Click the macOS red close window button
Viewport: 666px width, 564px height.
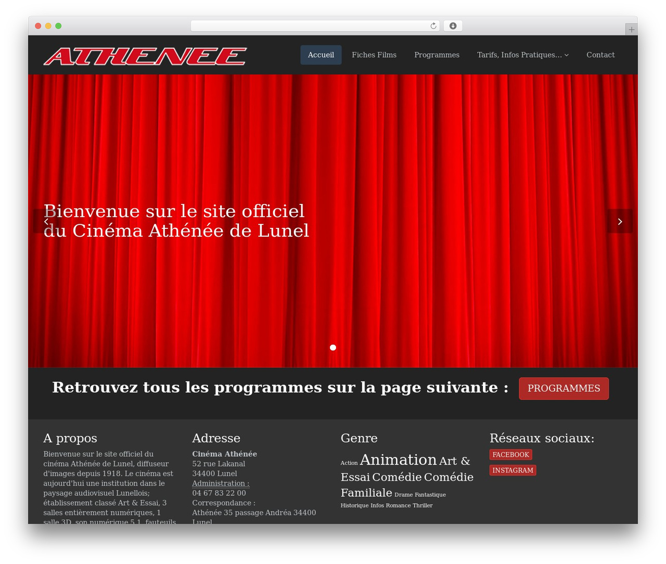[38, 26]
